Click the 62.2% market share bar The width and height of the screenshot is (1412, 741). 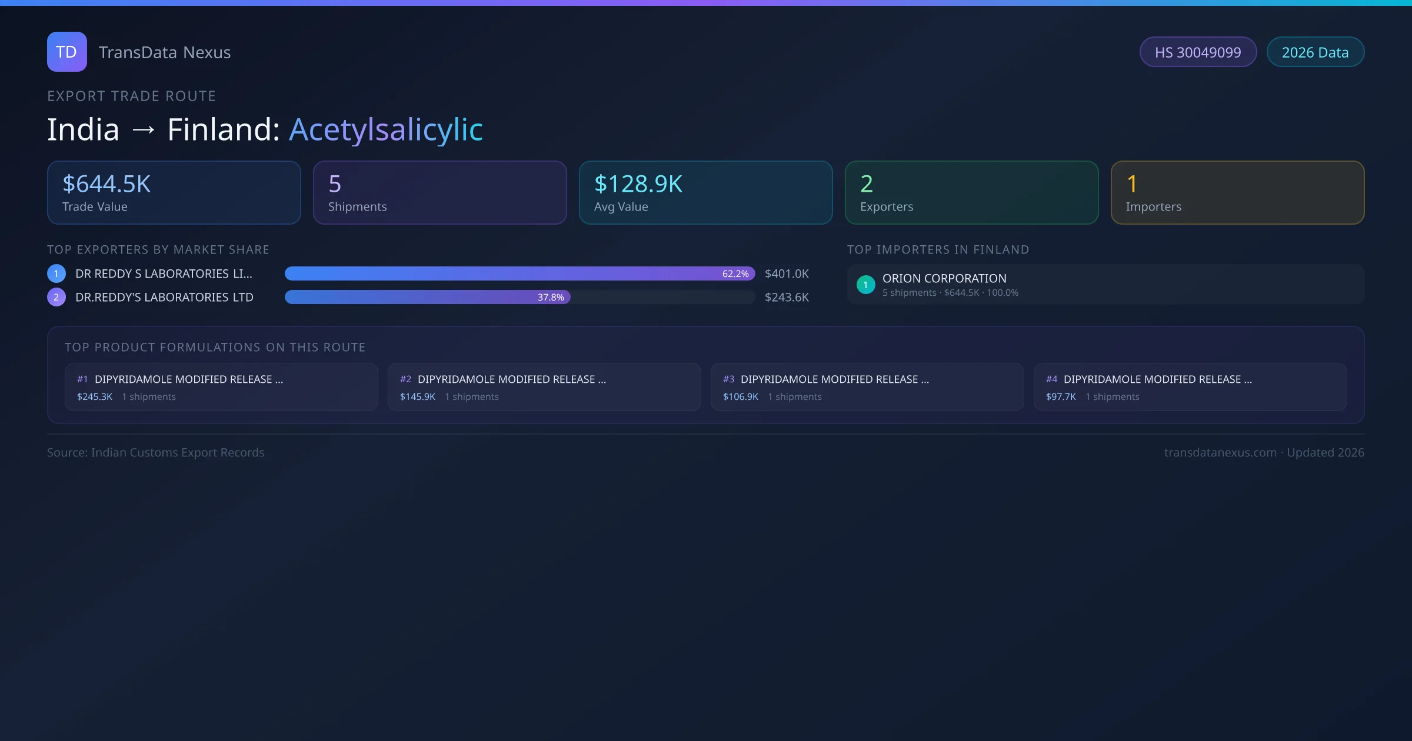pyautogui.click(x=519, y=273)
